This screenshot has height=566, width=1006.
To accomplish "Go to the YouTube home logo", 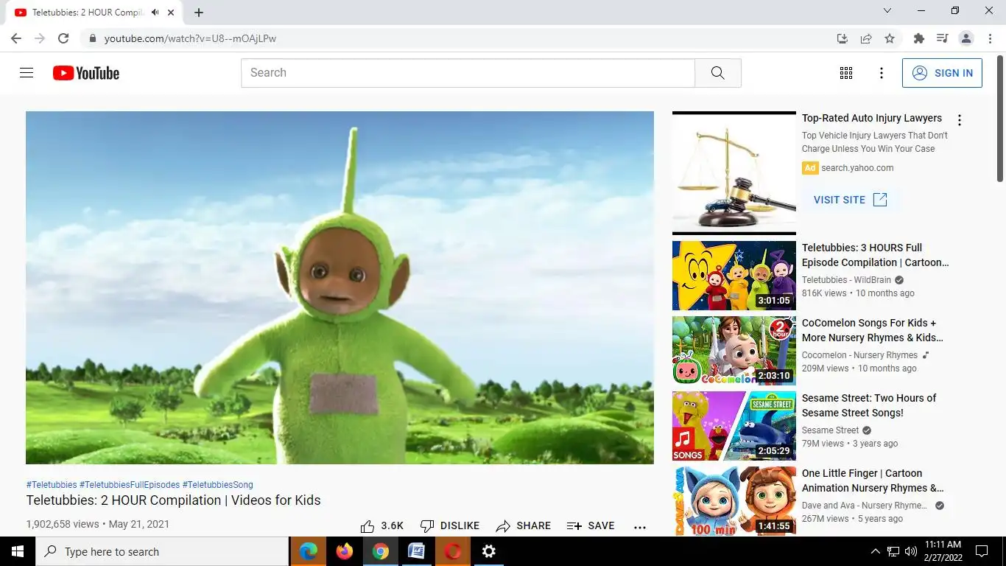I will point(86,73).
